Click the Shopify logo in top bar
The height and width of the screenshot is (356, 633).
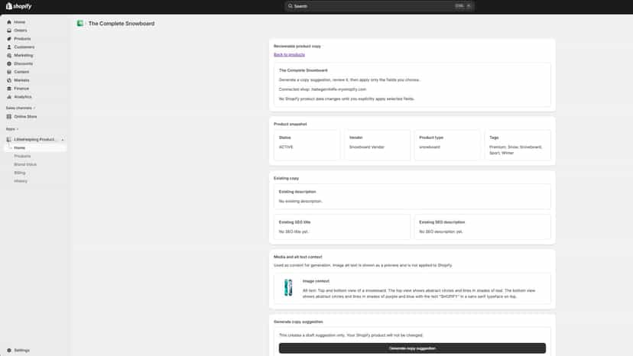pyautogui.click(x=18, y=6)
